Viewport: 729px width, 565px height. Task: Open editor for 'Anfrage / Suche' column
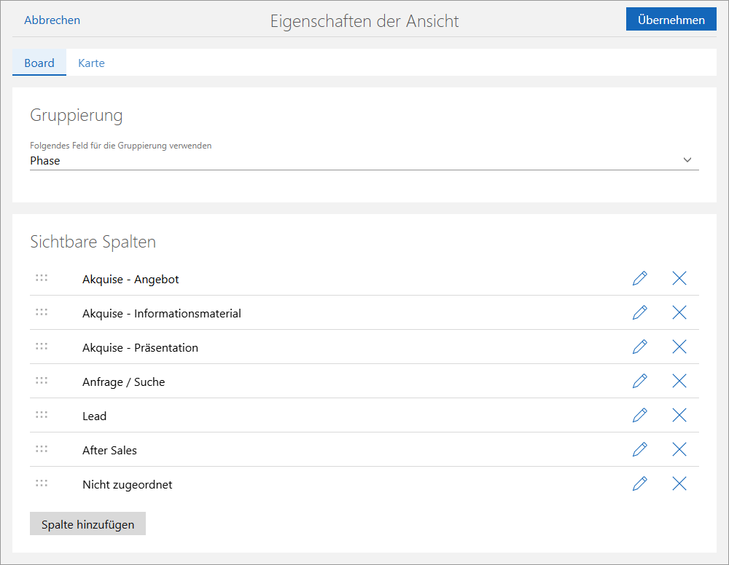point(640,381)
